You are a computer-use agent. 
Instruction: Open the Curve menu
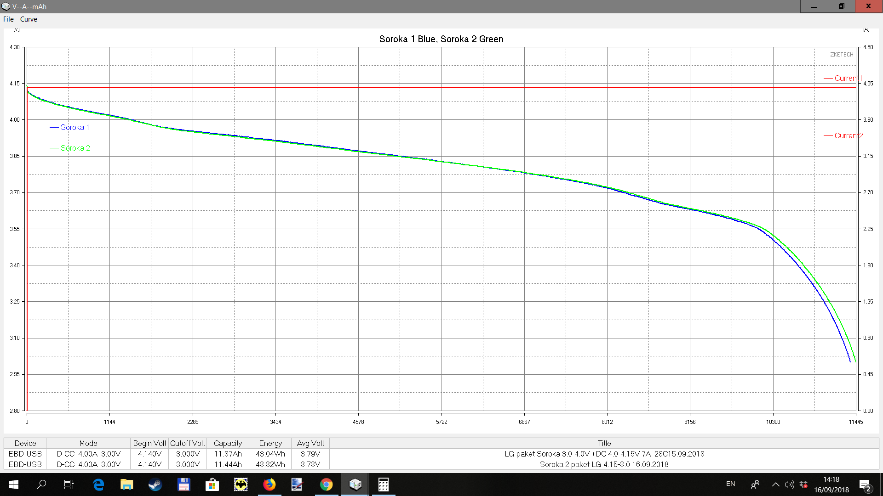pyautogui.click(x=29, y=19)
